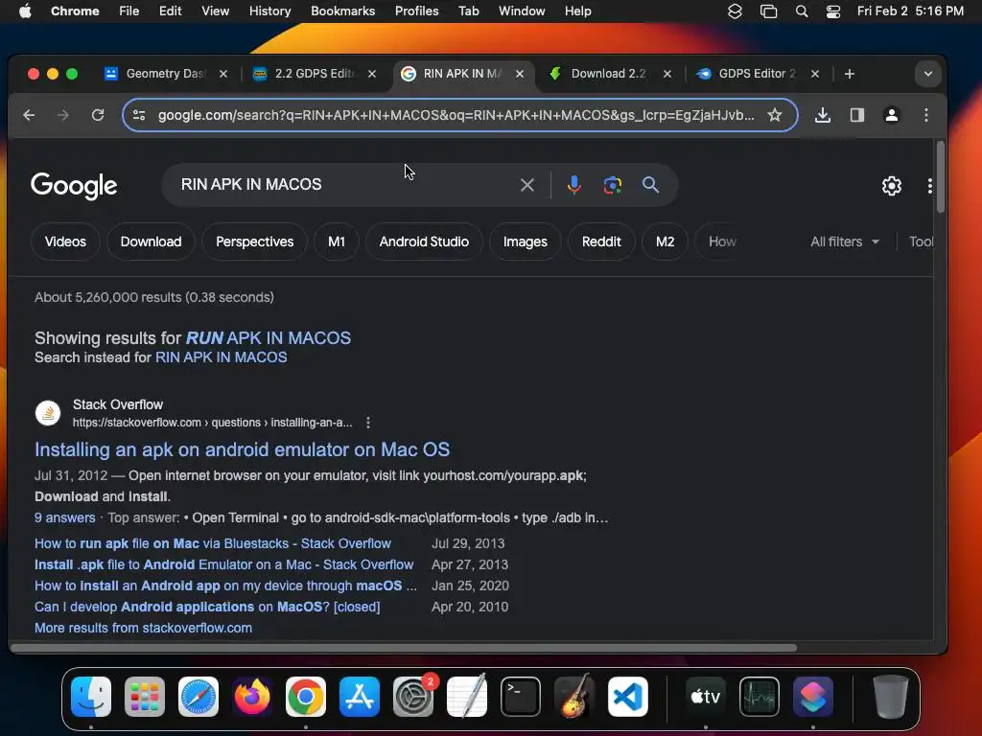The image size is (982, 736).
Task: Apply the Android Studio filter chip
Action: pyautogui.click(x=424, y=241)
